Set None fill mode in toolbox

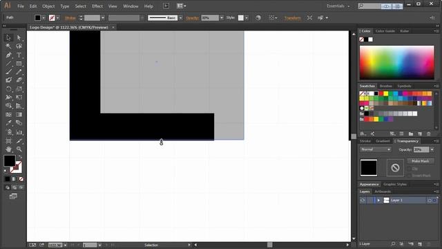coord(21,179)
